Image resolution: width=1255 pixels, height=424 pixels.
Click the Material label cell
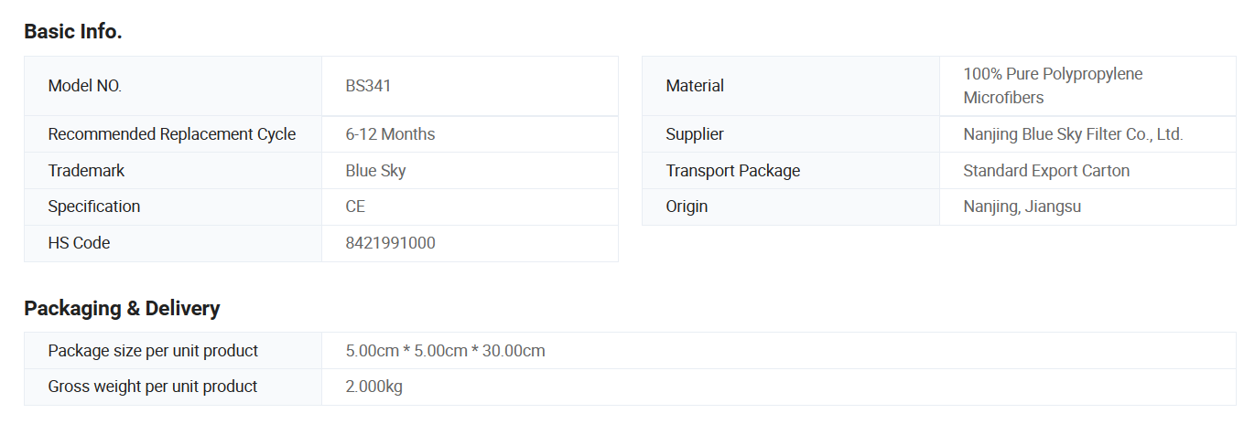pos(791,86)
